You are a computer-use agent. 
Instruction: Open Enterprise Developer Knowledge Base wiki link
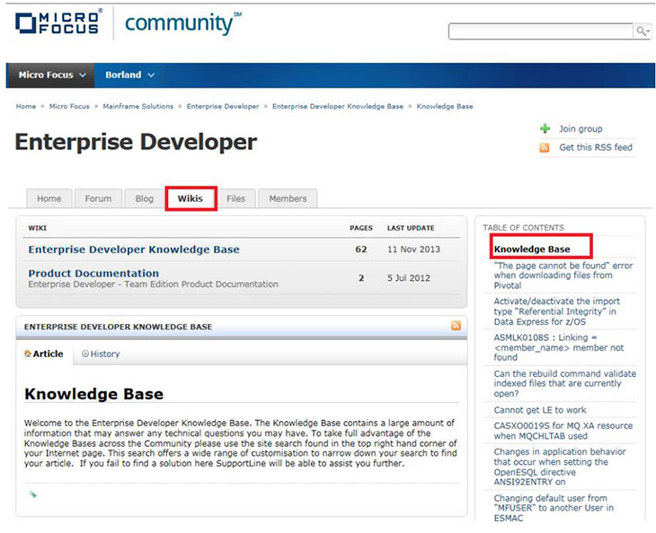(134, 249)
